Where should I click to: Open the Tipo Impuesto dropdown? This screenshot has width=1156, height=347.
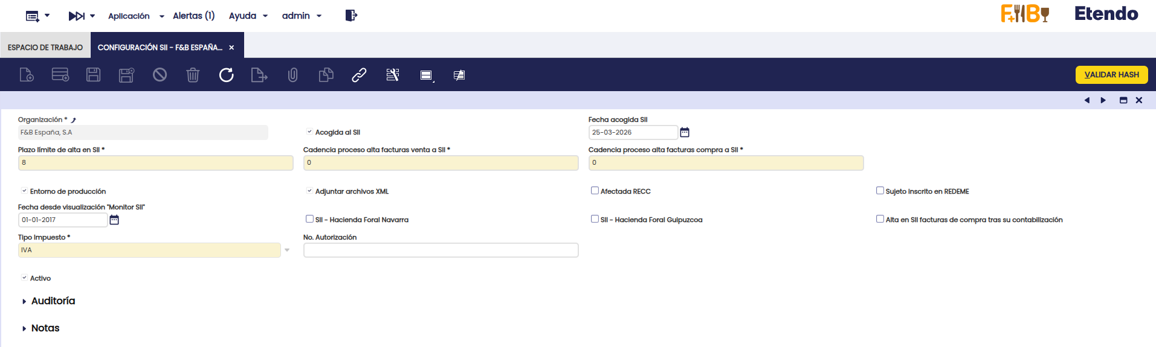click(287, 250)
